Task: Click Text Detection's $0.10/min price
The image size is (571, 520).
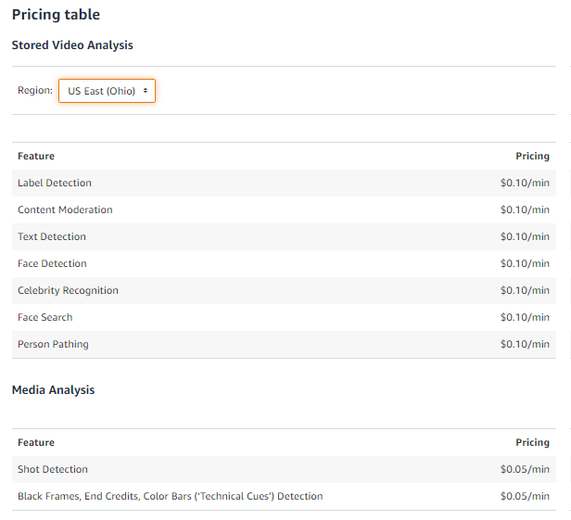Action: click(525, 236)
